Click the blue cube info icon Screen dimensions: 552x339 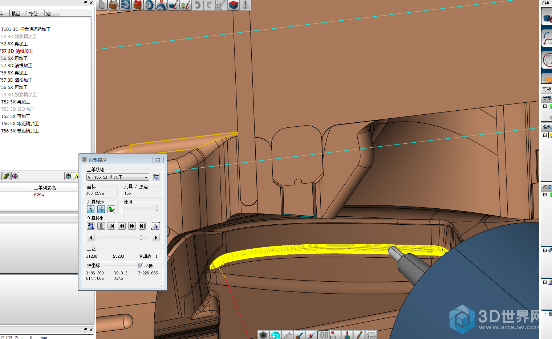pos(174,5)
